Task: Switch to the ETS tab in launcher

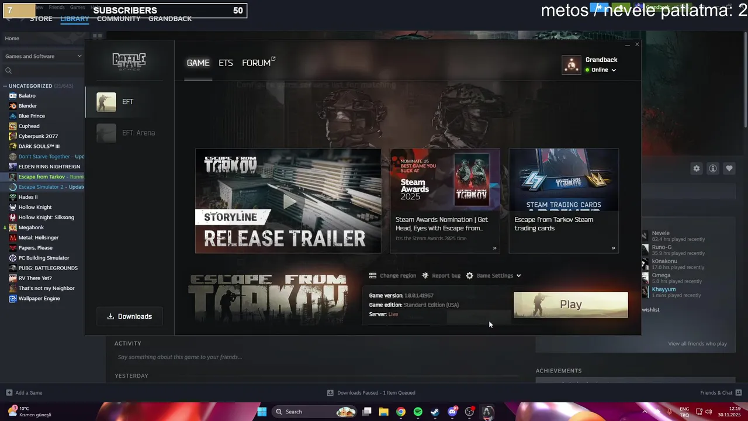Action: (226, 63)
